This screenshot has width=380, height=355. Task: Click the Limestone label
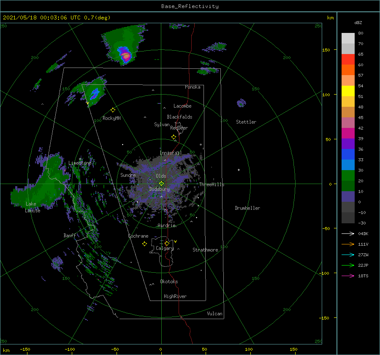coord(80,163)
